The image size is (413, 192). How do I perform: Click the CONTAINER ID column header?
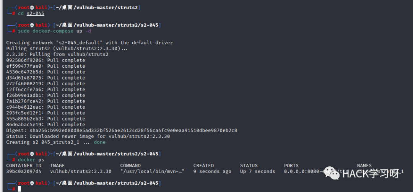(x=24, y=166)
